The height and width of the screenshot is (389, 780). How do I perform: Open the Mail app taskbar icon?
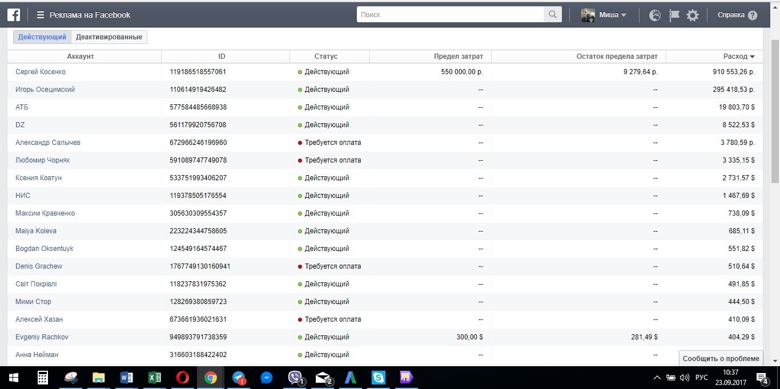tap(323, 378)
